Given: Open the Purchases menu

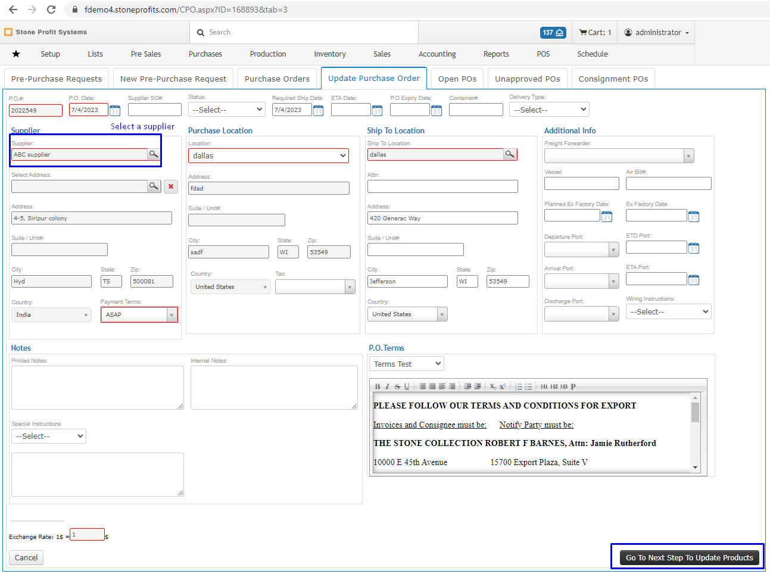Looking at the screenshot, I should pos(205,54).
